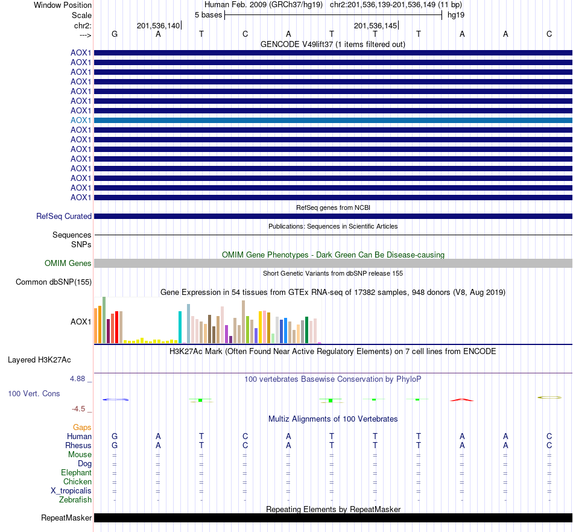Click the ---> strand direction arrow label

point(86,35)
